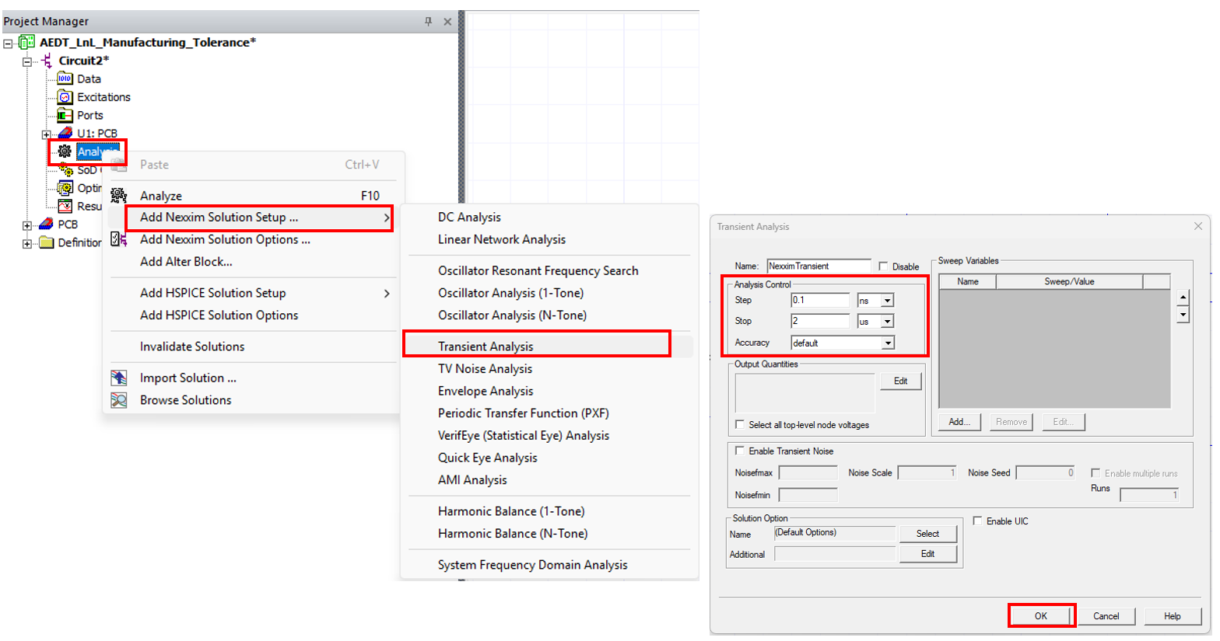Pin the Project Manager panel
The width and height of the screenshot is (1220, 641).
[x=428, y=21]
